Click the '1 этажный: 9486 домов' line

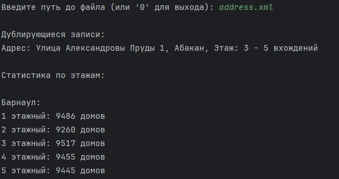point(53,116)
